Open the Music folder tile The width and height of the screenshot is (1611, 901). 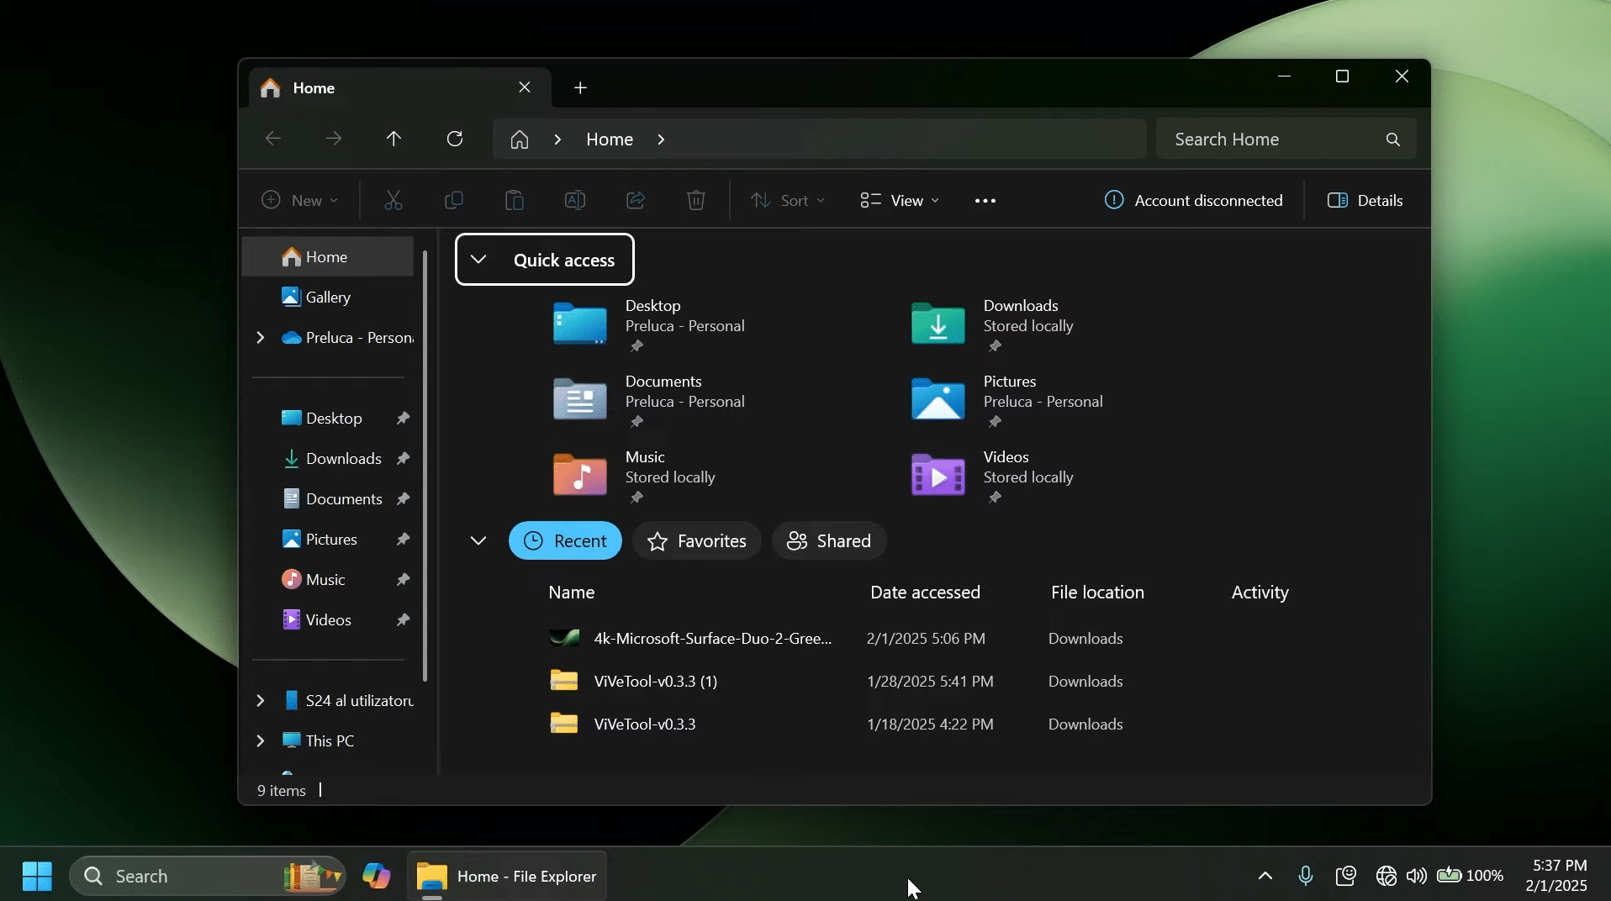635,477
